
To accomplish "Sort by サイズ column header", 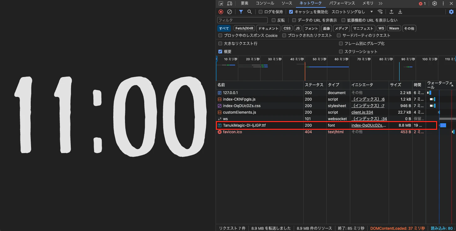I will 401,85.
